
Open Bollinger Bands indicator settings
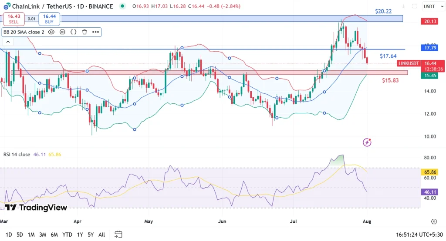coord(62,32)
